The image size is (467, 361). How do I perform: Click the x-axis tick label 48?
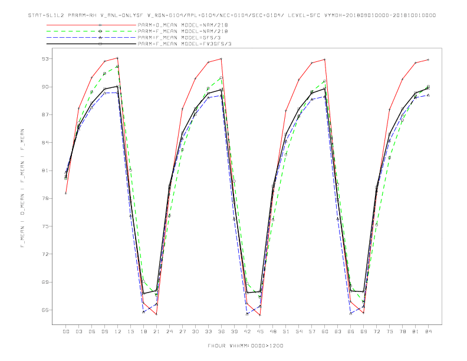pos(273,332)
